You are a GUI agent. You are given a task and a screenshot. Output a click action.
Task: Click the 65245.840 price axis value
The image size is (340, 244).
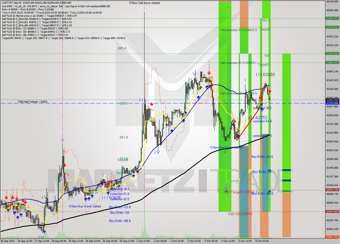coord(332,1)
